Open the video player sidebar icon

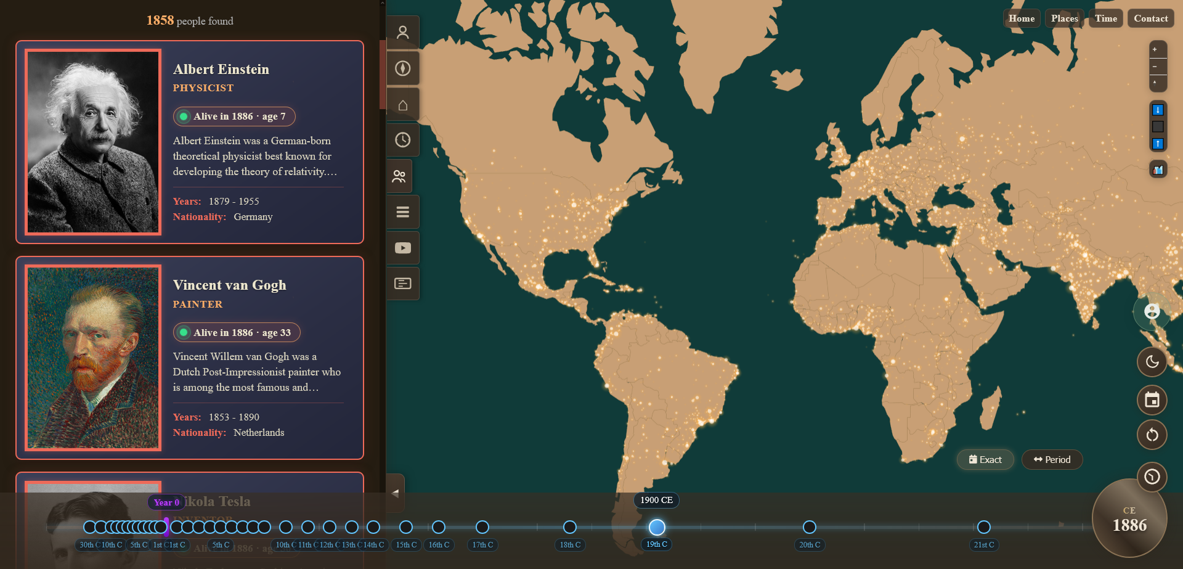403,248
